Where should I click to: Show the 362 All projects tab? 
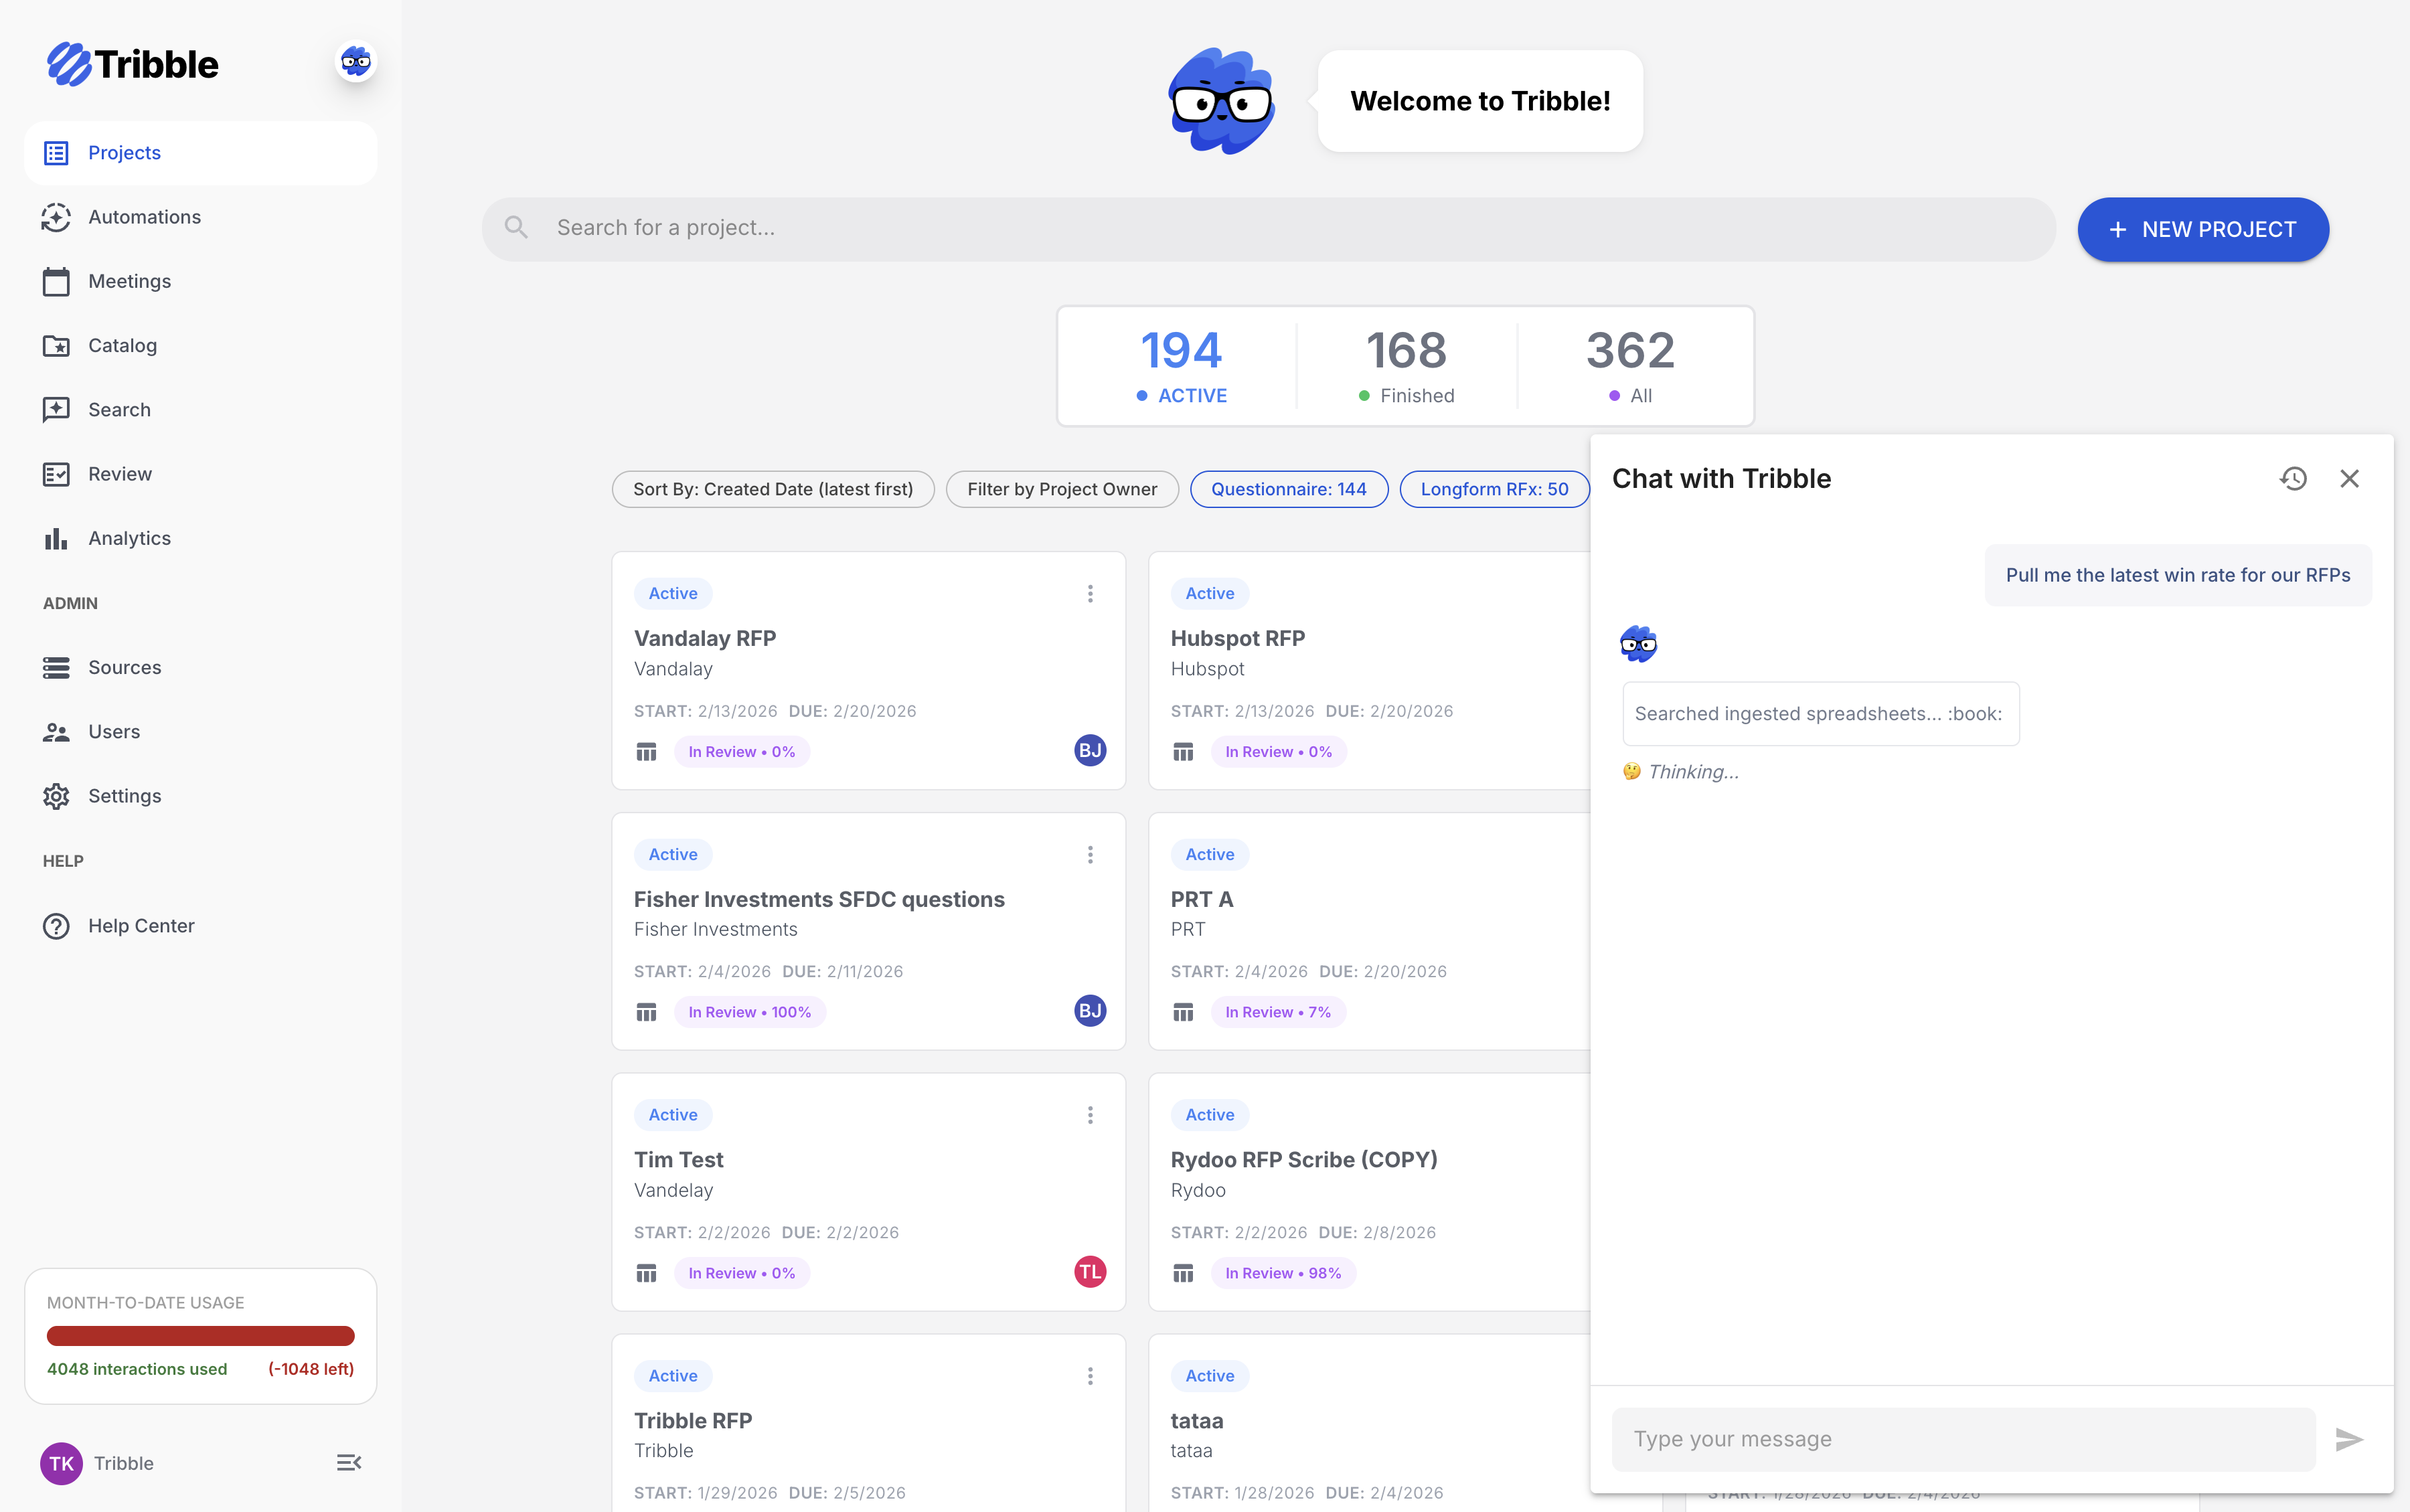1630,366
